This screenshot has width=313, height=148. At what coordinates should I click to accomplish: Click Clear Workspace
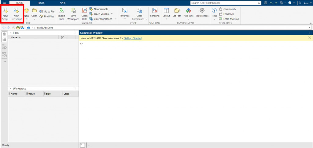[x=101, y=19]
